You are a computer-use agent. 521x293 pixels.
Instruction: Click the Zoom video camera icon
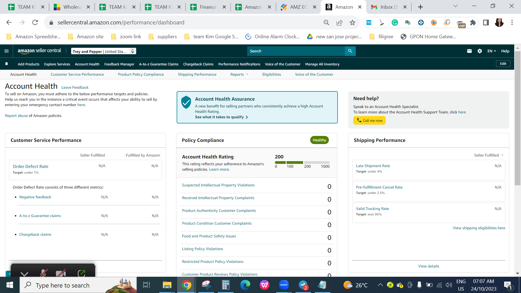click(61, 273)
